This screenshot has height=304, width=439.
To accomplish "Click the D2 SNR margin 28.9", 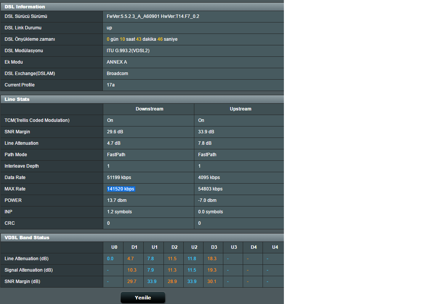I will click(172, 281).
